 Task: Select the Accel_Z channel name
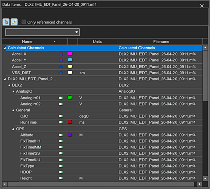(19, 67)
